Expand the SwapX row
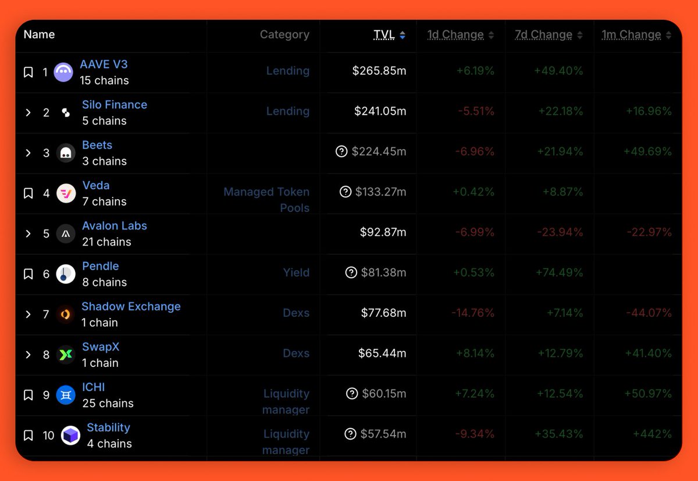 pos(28,355)
